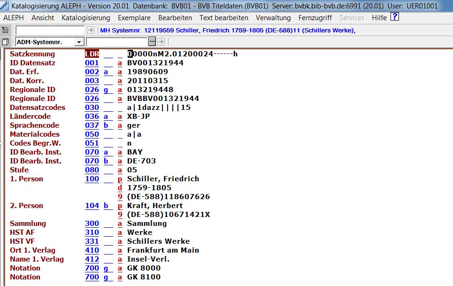This screenshot has width=453, height=286.
Task: Click field tag 410 for Ort 1. Verlag
Action: [x=92, y=250]
